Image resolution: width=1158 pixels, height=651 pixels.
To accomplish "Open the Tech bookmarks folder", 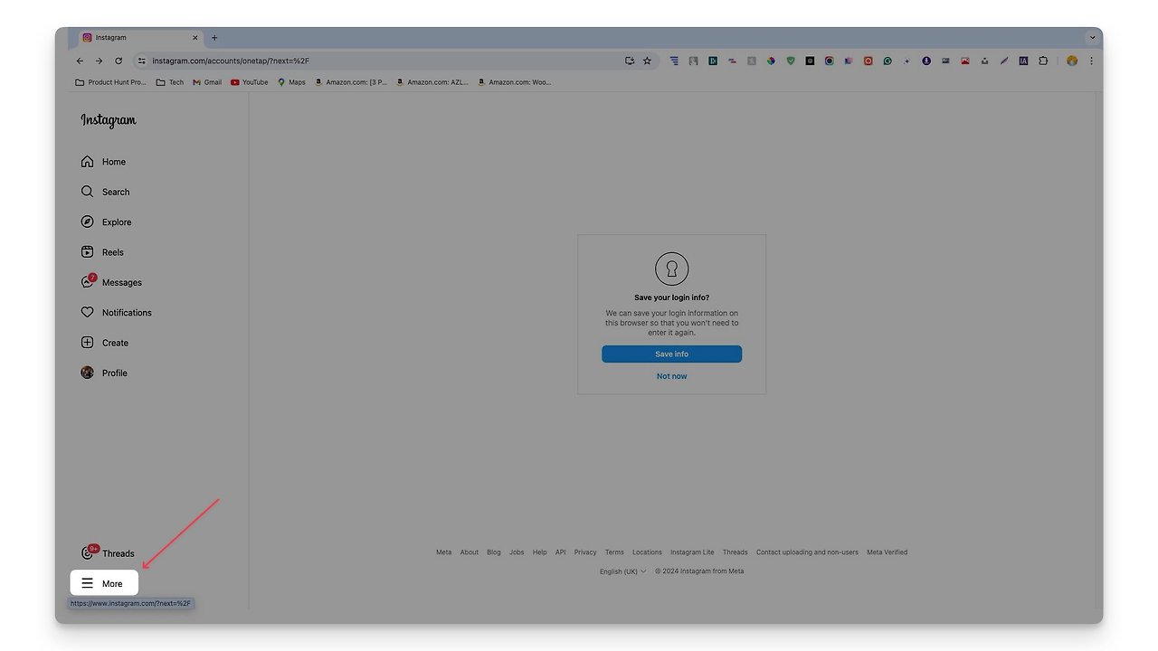I will coord(169,82).
